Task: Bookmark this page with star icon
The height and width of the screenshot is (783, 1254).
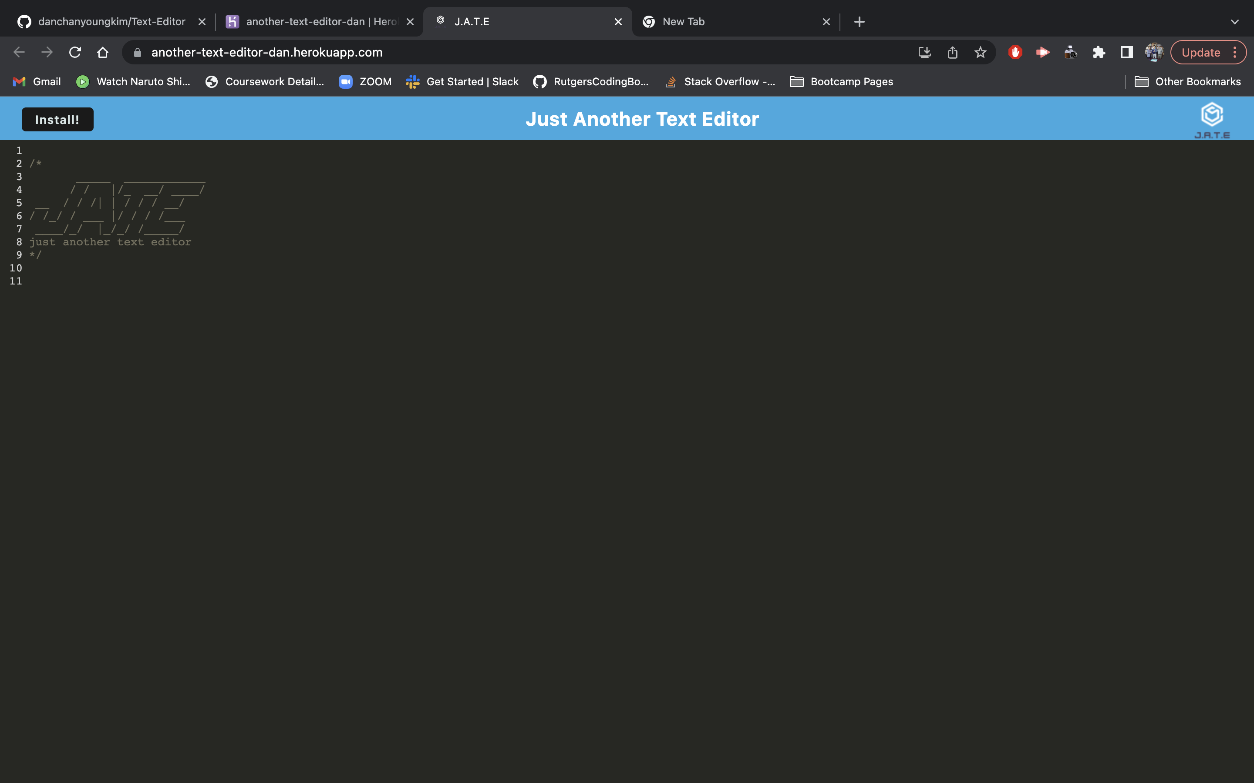Action: [980, 52]
